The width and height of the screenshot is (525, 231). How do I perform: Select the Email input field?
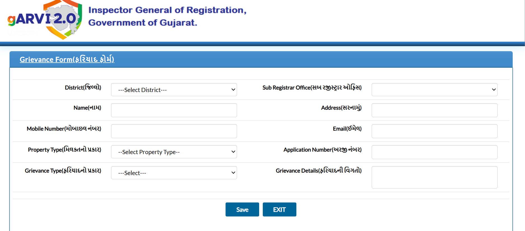(x=434, y=131)
